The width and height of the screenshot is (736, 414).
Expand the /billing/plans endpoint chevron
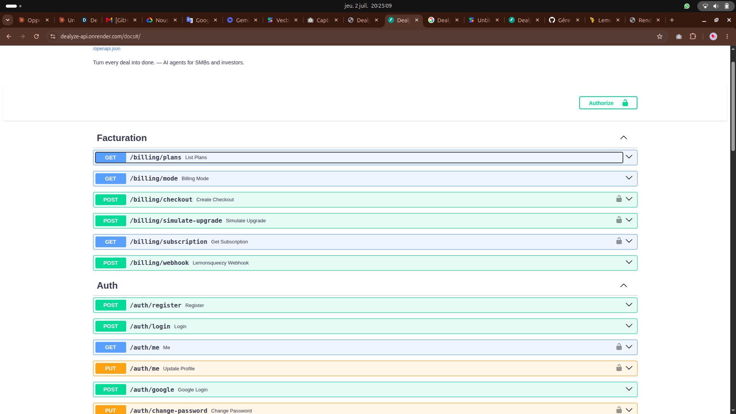point(629,157)
